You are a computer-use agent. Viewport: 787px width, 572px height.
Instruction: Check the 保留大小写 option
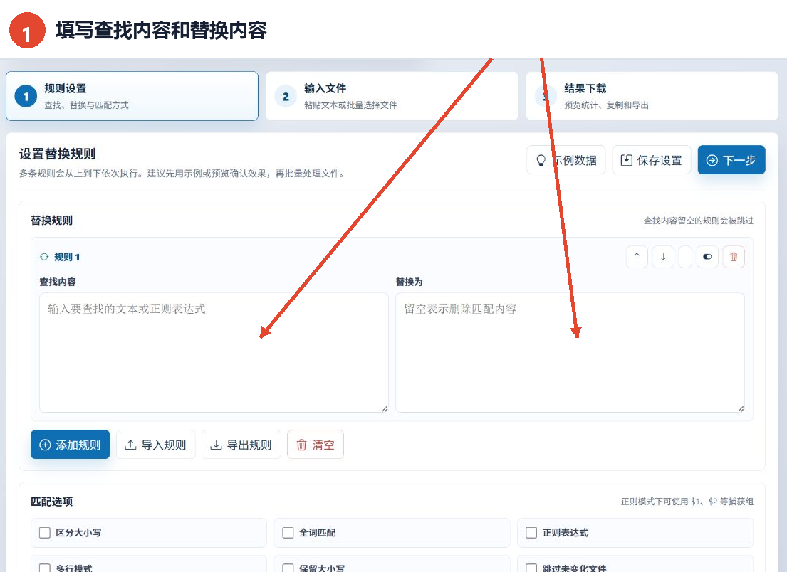(288, 568)
